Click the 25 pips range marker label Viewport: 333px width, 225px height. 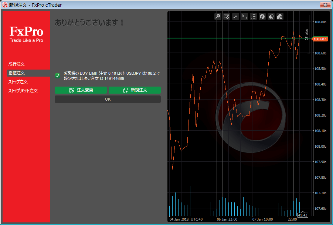306,34
